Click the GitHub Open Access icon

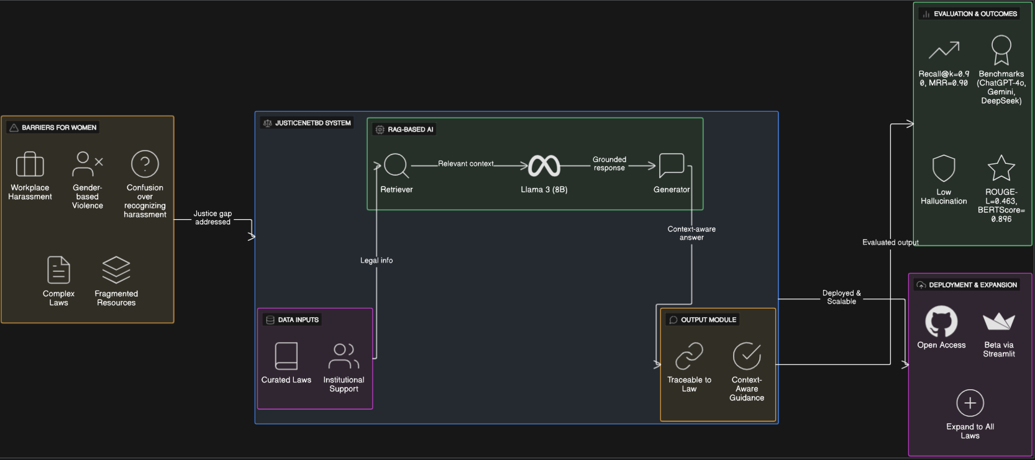pyautogui.click(x=941, y=322)
